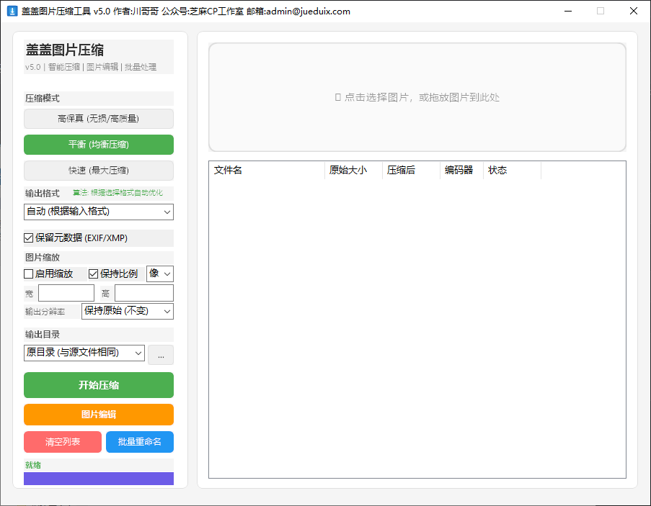This screenshot has height=506, width=651.
Task: Click the 算法: 根据选择格式自动优化 hint text
Action: pyautogui.click(x=118, y=193)
